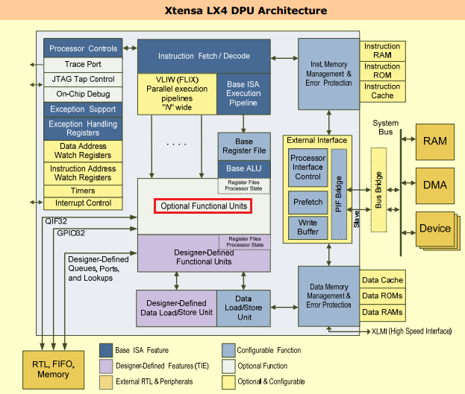Click Designer-Defined Queues, Ports, and Lookups text
The image size is (465, 394).
99,268
